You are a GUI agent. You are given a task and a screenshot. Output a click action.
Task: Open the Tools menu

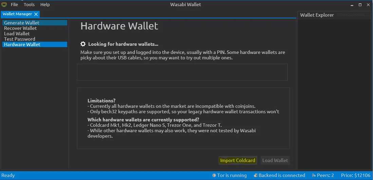(x=29, y=4)
